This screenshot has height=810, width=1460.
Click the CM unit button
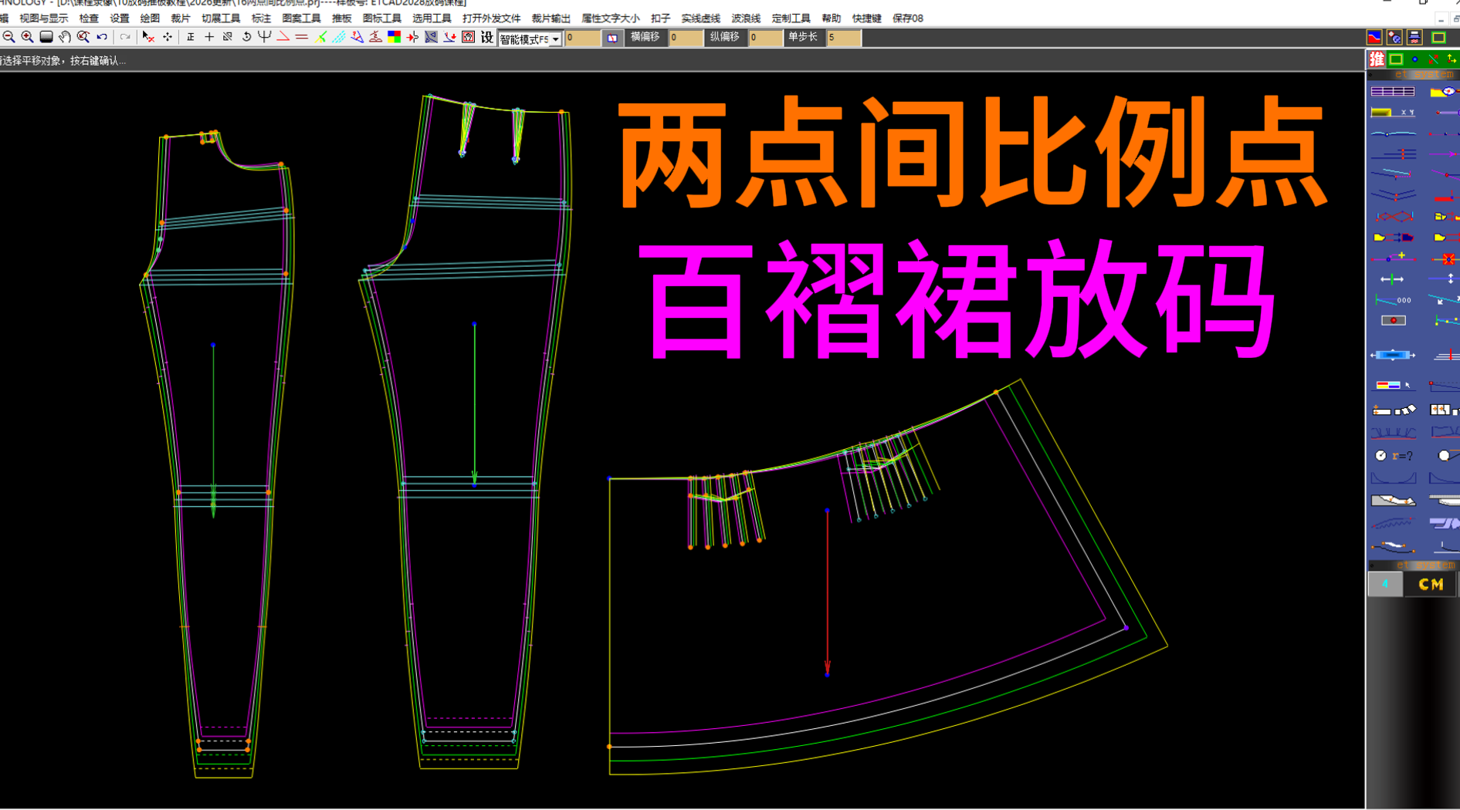point(1431,585)
